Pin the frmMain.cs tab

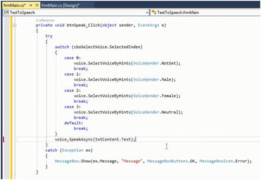[31, 5]
